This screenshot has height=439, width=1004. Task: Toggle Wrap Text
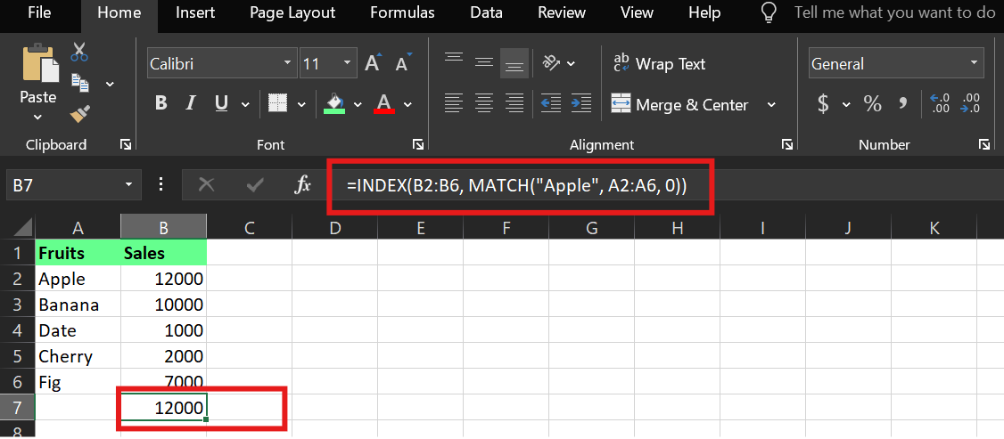click(660, 64)
